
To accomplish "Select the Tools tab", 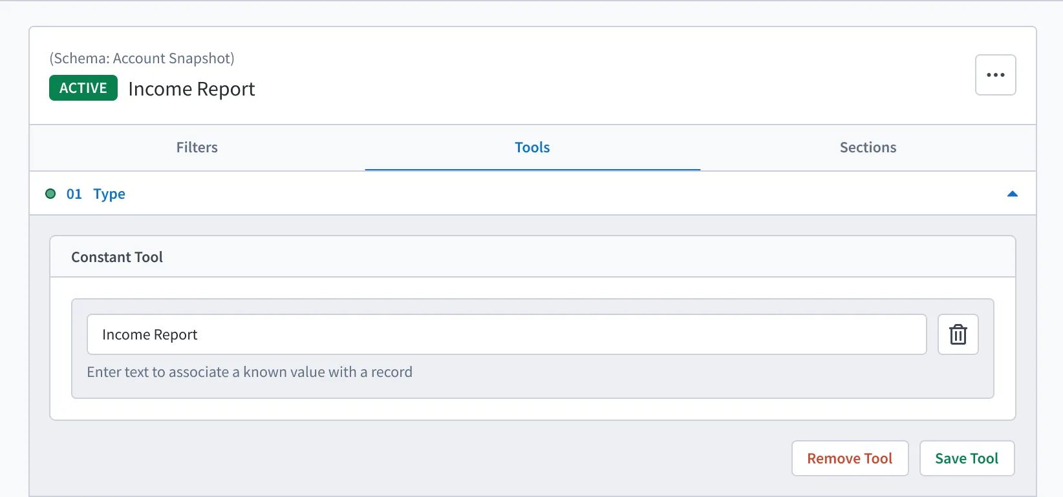I will pyautogui.click(x=532, y=148).
